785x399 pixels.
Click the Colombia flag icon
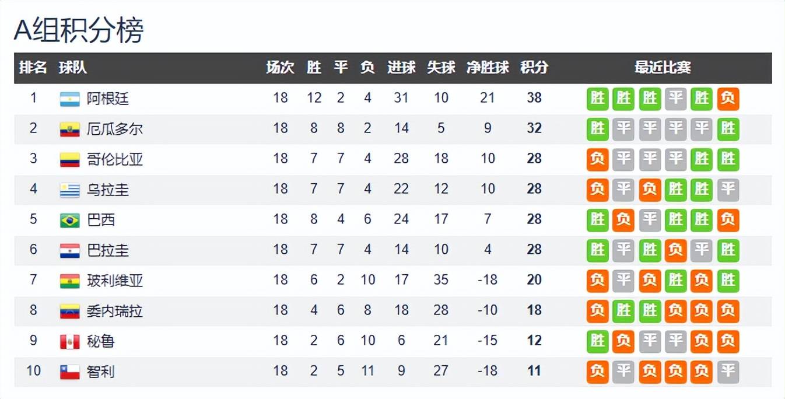click(69, 159)
